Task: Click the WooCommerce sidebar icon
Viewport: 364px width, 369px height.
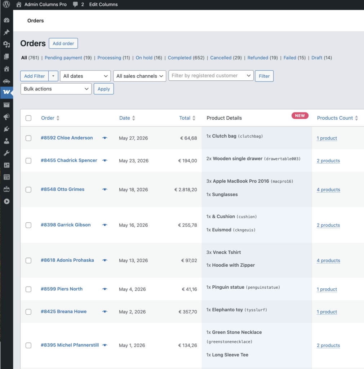Action: [x=6, y=92]
